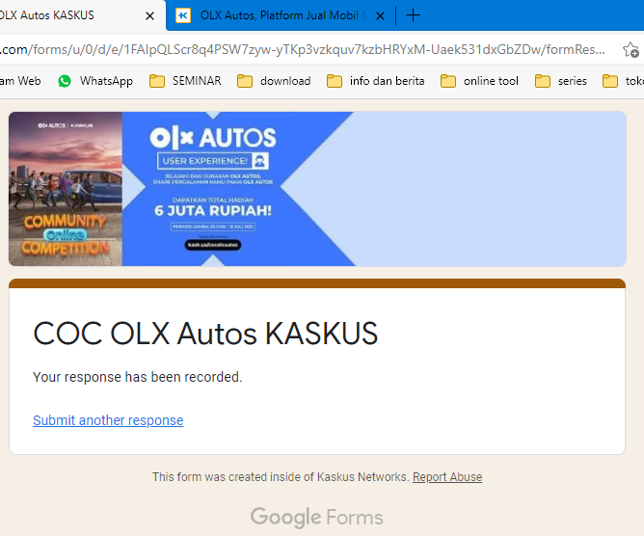This screenshot has width=644, height=536.
Task: Click the COC OLX Autos KASKUS heading
Action: [205, 334]
